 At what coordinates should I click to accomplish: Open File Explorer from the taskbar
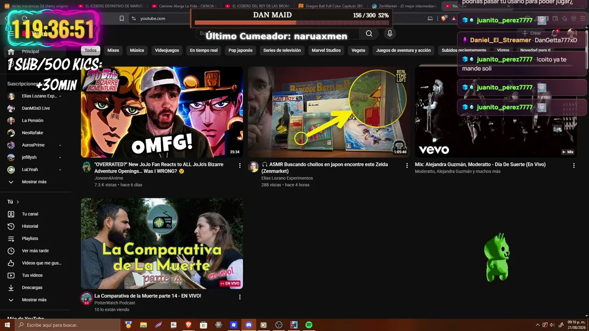[144, 325]
